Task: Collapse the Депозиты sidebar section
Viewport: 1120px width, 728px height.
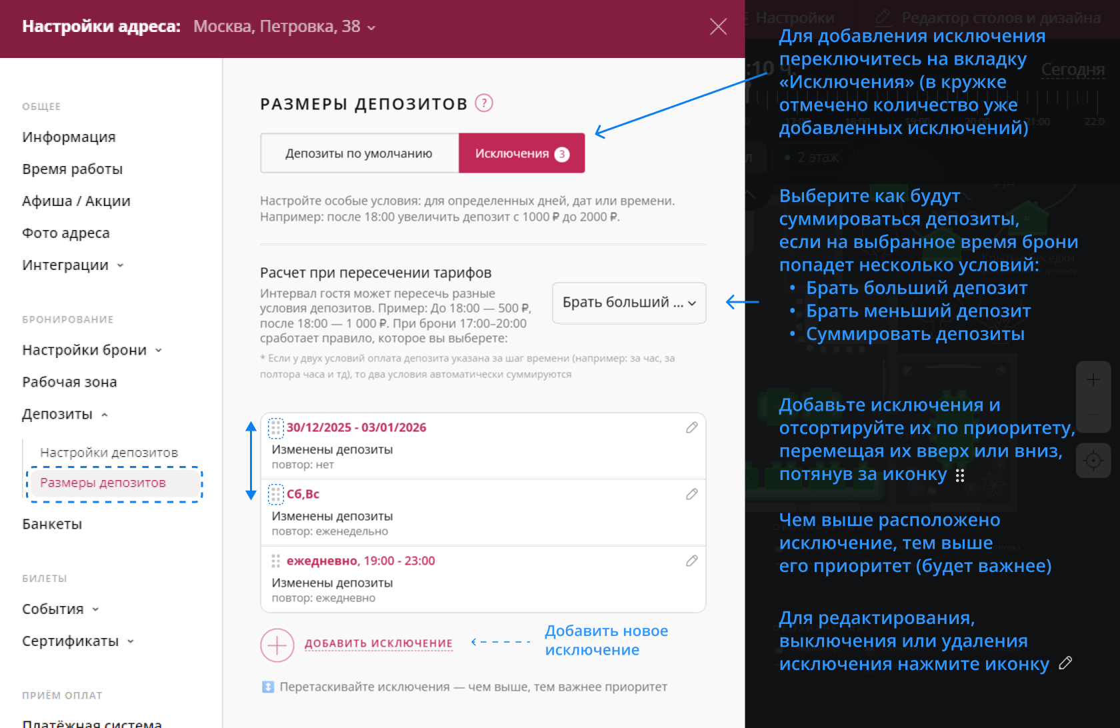Action: 105,414
